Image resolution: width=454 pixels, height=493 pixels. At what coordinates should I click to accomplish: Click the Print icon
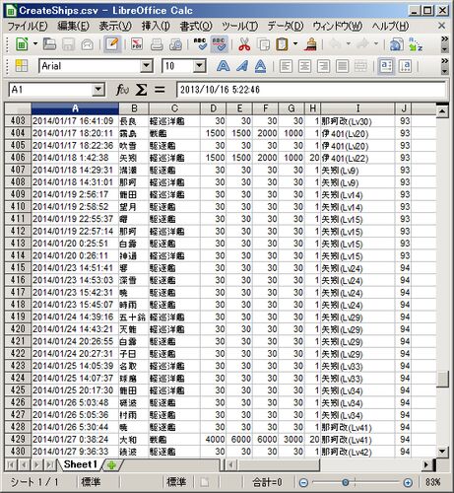point(157,44)
